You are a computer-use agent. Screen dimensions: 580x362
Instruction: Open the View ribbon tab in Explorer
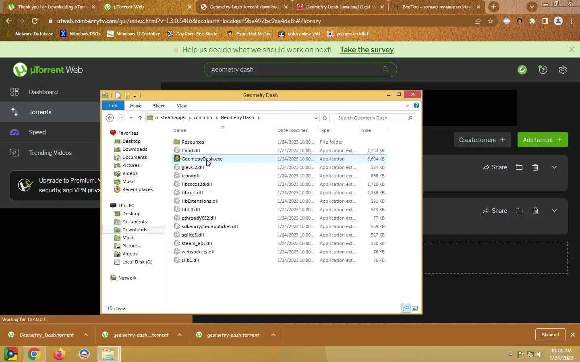coord(182,106)
